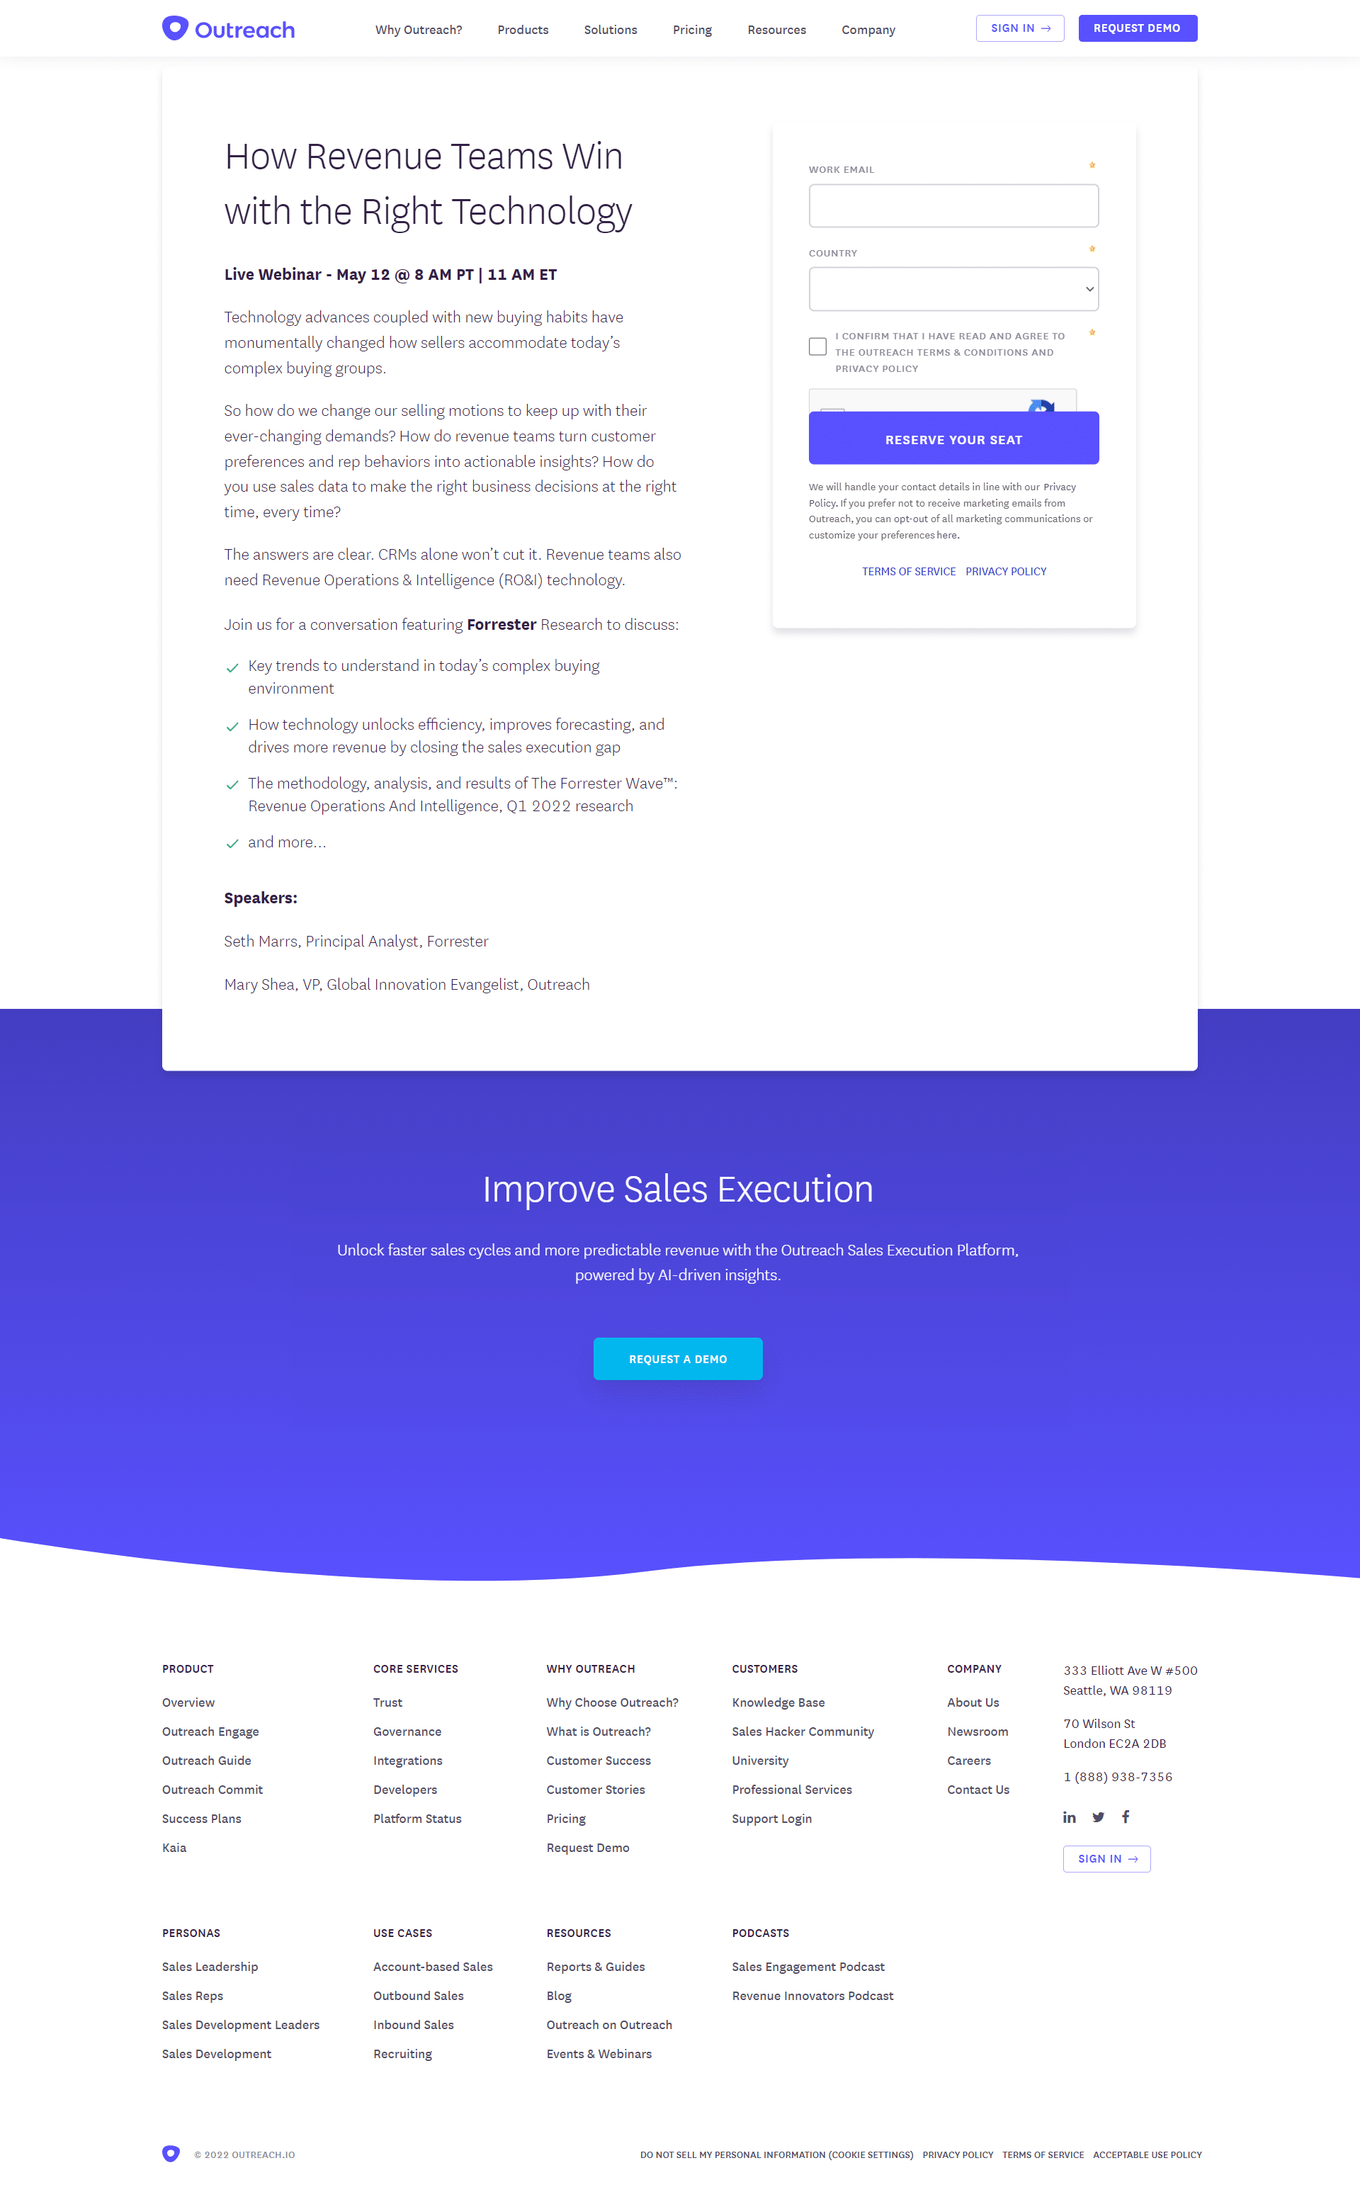Open the Products navigation dropdown
This screenshot has width=1360, height=2197.
521,28
